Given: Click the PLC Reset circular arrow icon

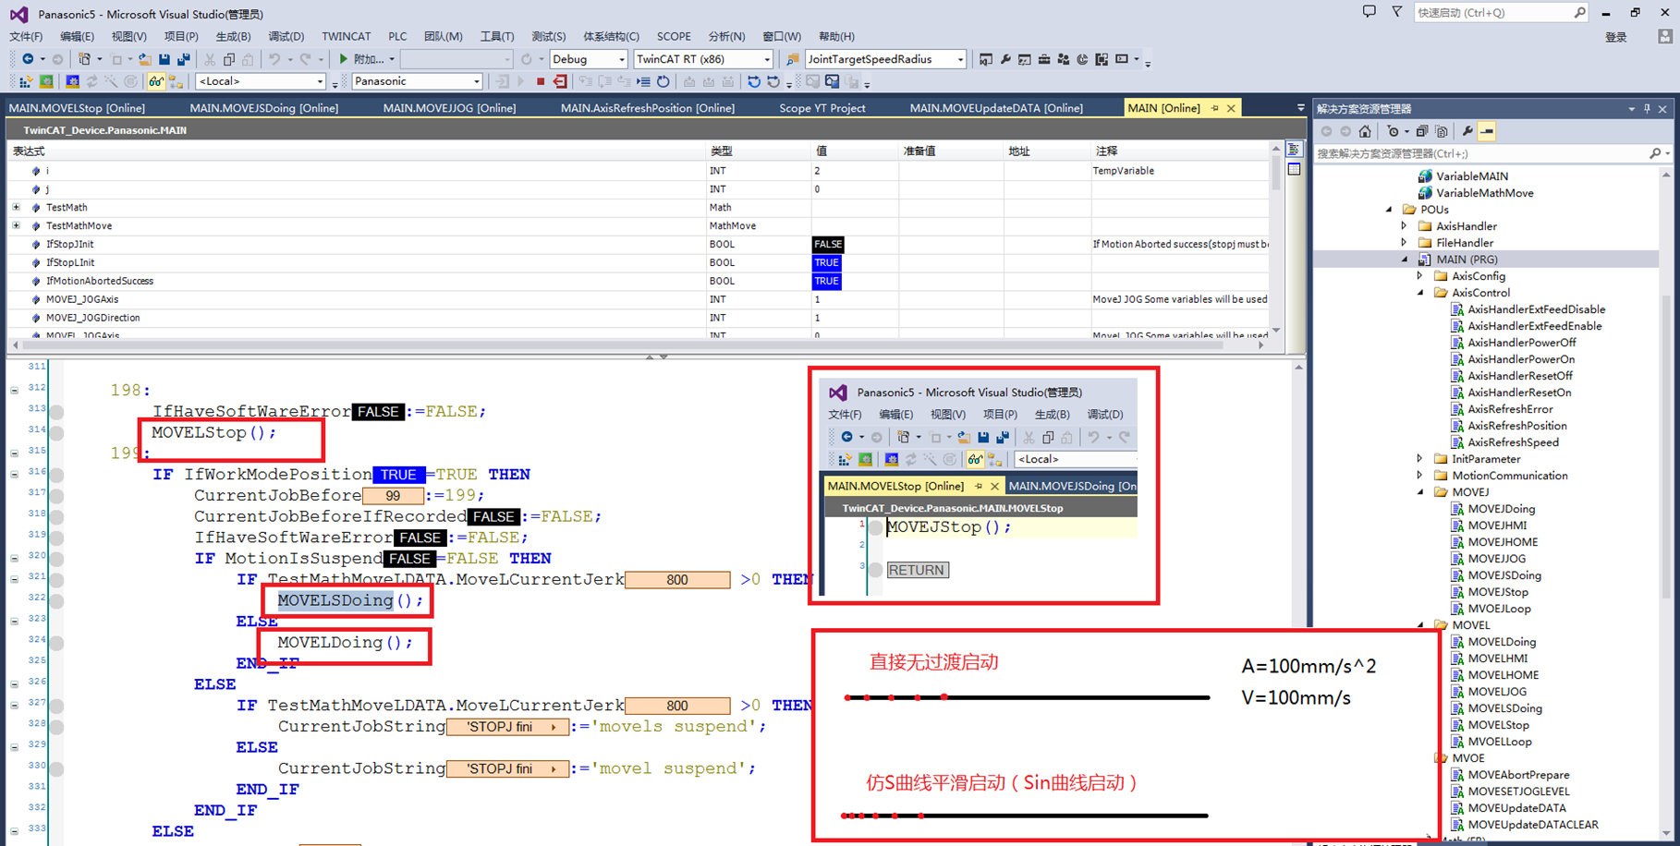Looking at the screenshot, I should [x=663, y=81].
